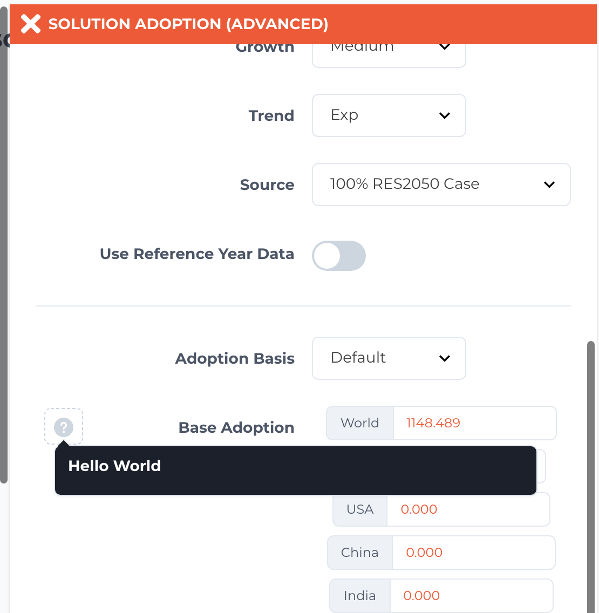599x613 pixels.
Task: Click the Trend label
Action: click(x=271, y=115)
